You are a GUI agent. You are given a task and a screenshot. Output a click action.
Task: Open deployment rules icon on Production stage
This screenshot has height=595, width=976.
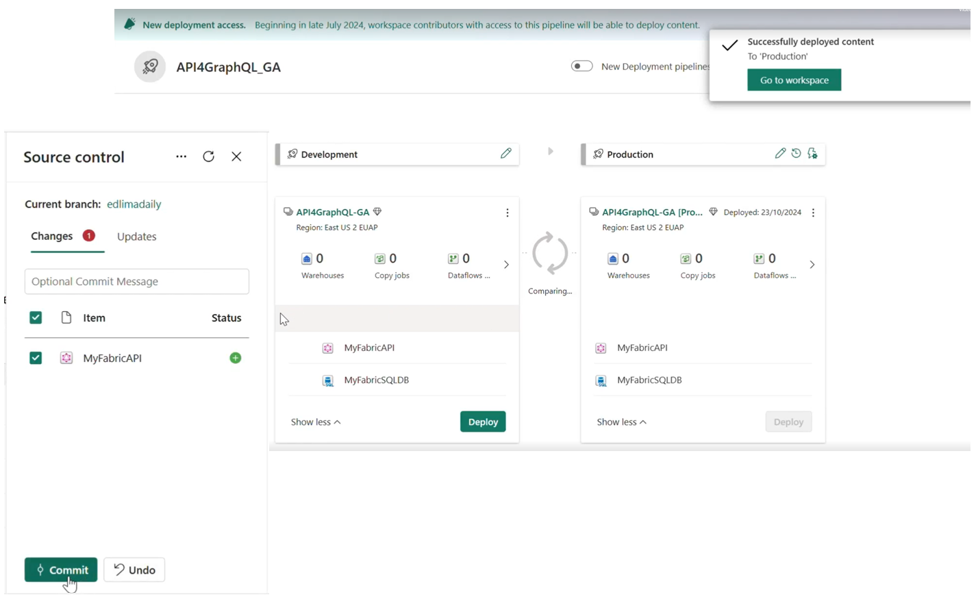click(812, 154)
